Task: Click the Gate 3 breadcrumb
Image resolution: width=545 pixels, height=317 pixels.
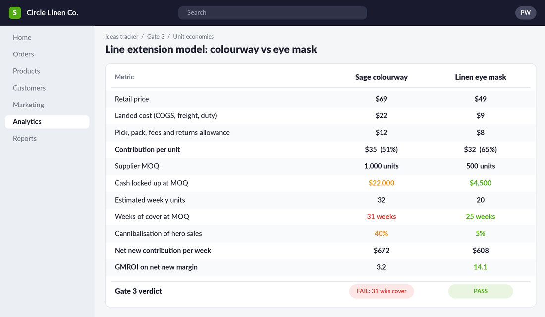Action: [x=156, y=37]
